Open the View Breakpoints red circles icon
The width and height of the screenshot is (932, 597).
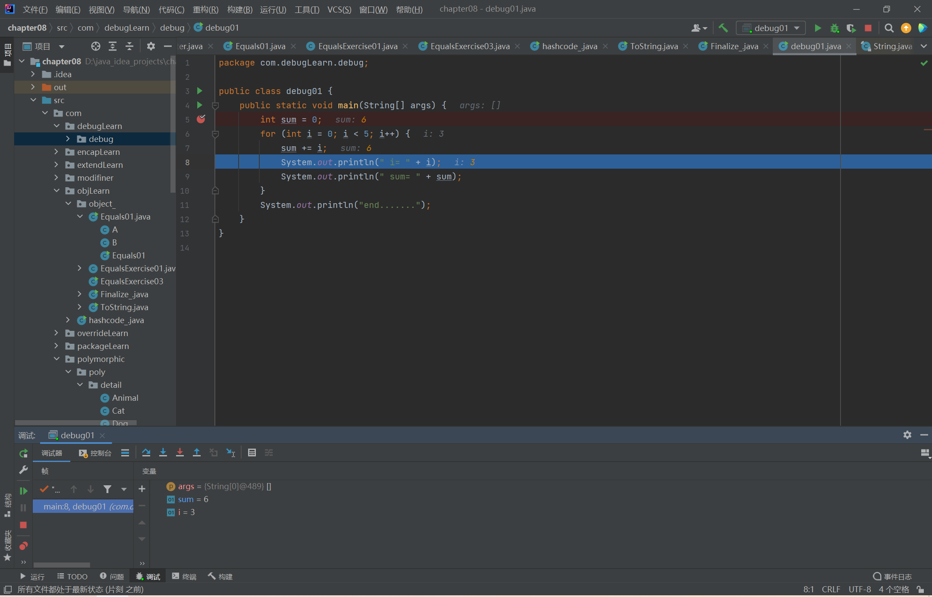point(23,546)
